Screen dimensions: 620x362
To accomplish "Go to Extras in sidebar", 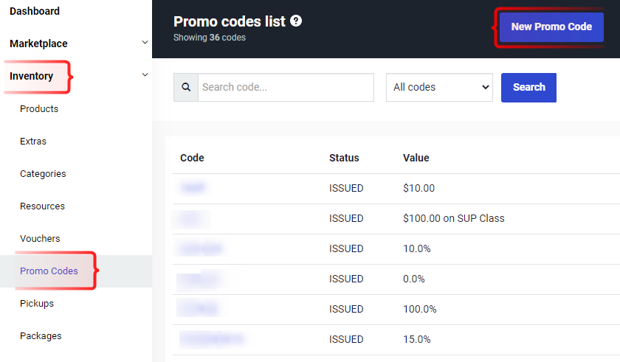I will tap(33, 142).
